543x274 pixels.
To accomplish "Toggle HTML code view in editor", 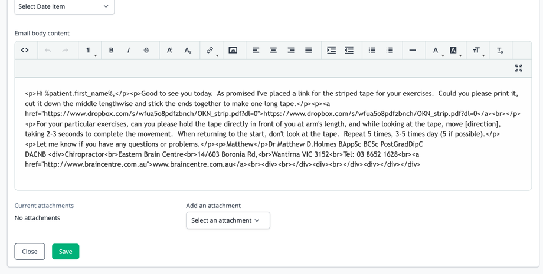I will coord(25,50).
